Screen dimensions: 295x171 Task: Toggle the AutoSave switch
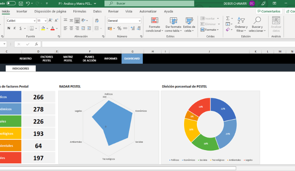pyautogui.click(x=11, y=3)
